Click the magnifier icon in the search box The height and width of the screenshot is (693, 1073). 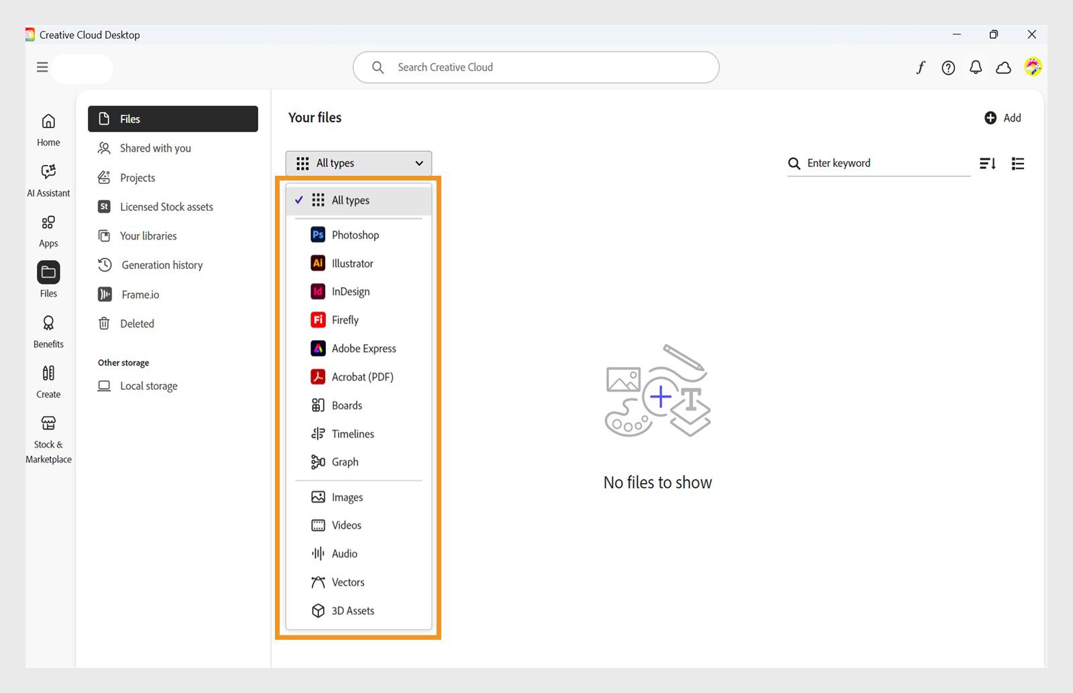pos(378,67)
